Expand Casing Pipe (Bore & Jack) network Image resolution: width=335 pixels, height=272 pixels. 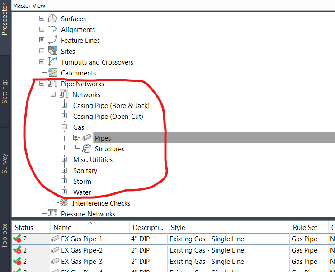(x=65, y=105)
